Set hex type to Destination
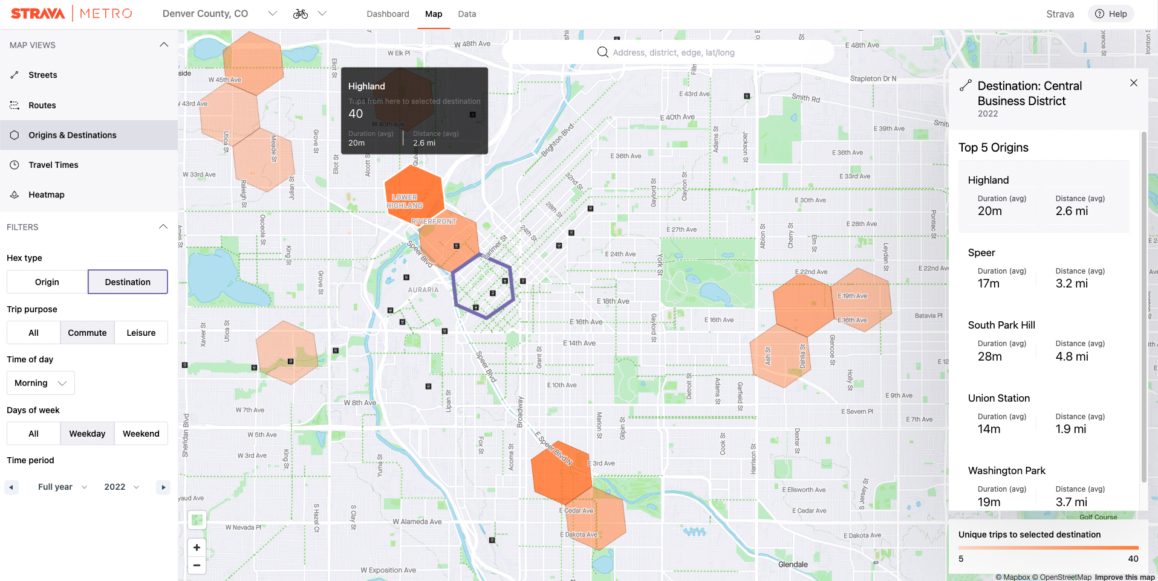Viewport: 1158px width, 581px height. click(x=128, y=282)
